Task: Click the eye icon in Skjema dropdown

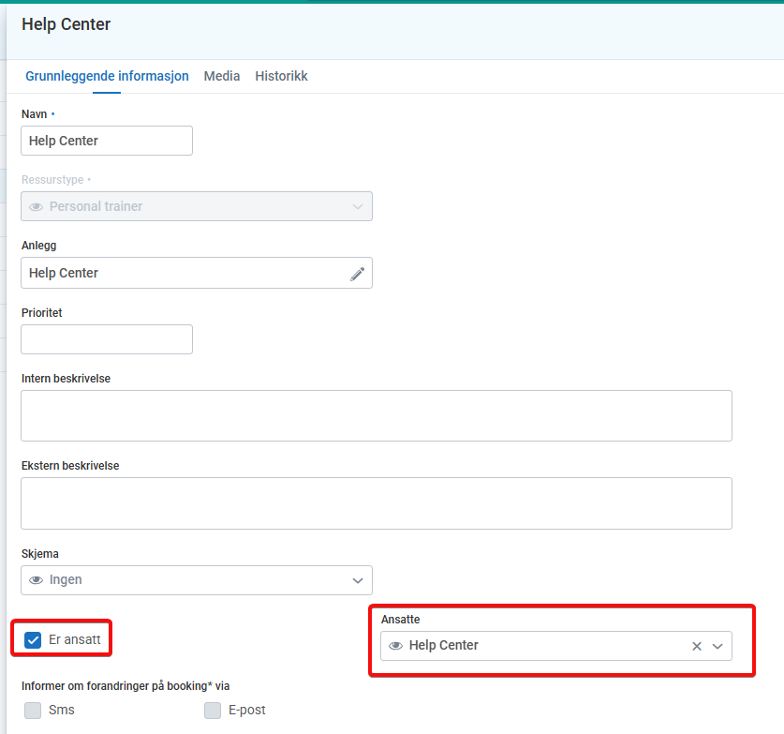Action: coord(36,580)
